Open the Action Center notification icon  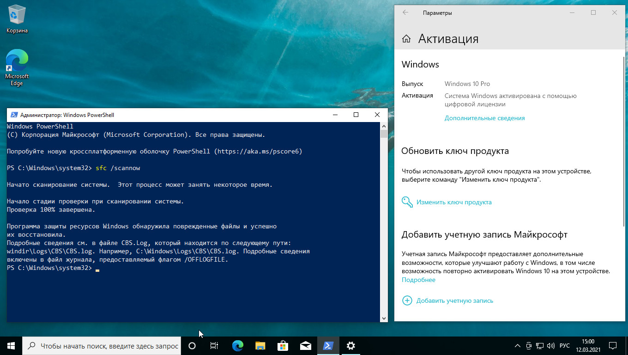tap(613, 346)
